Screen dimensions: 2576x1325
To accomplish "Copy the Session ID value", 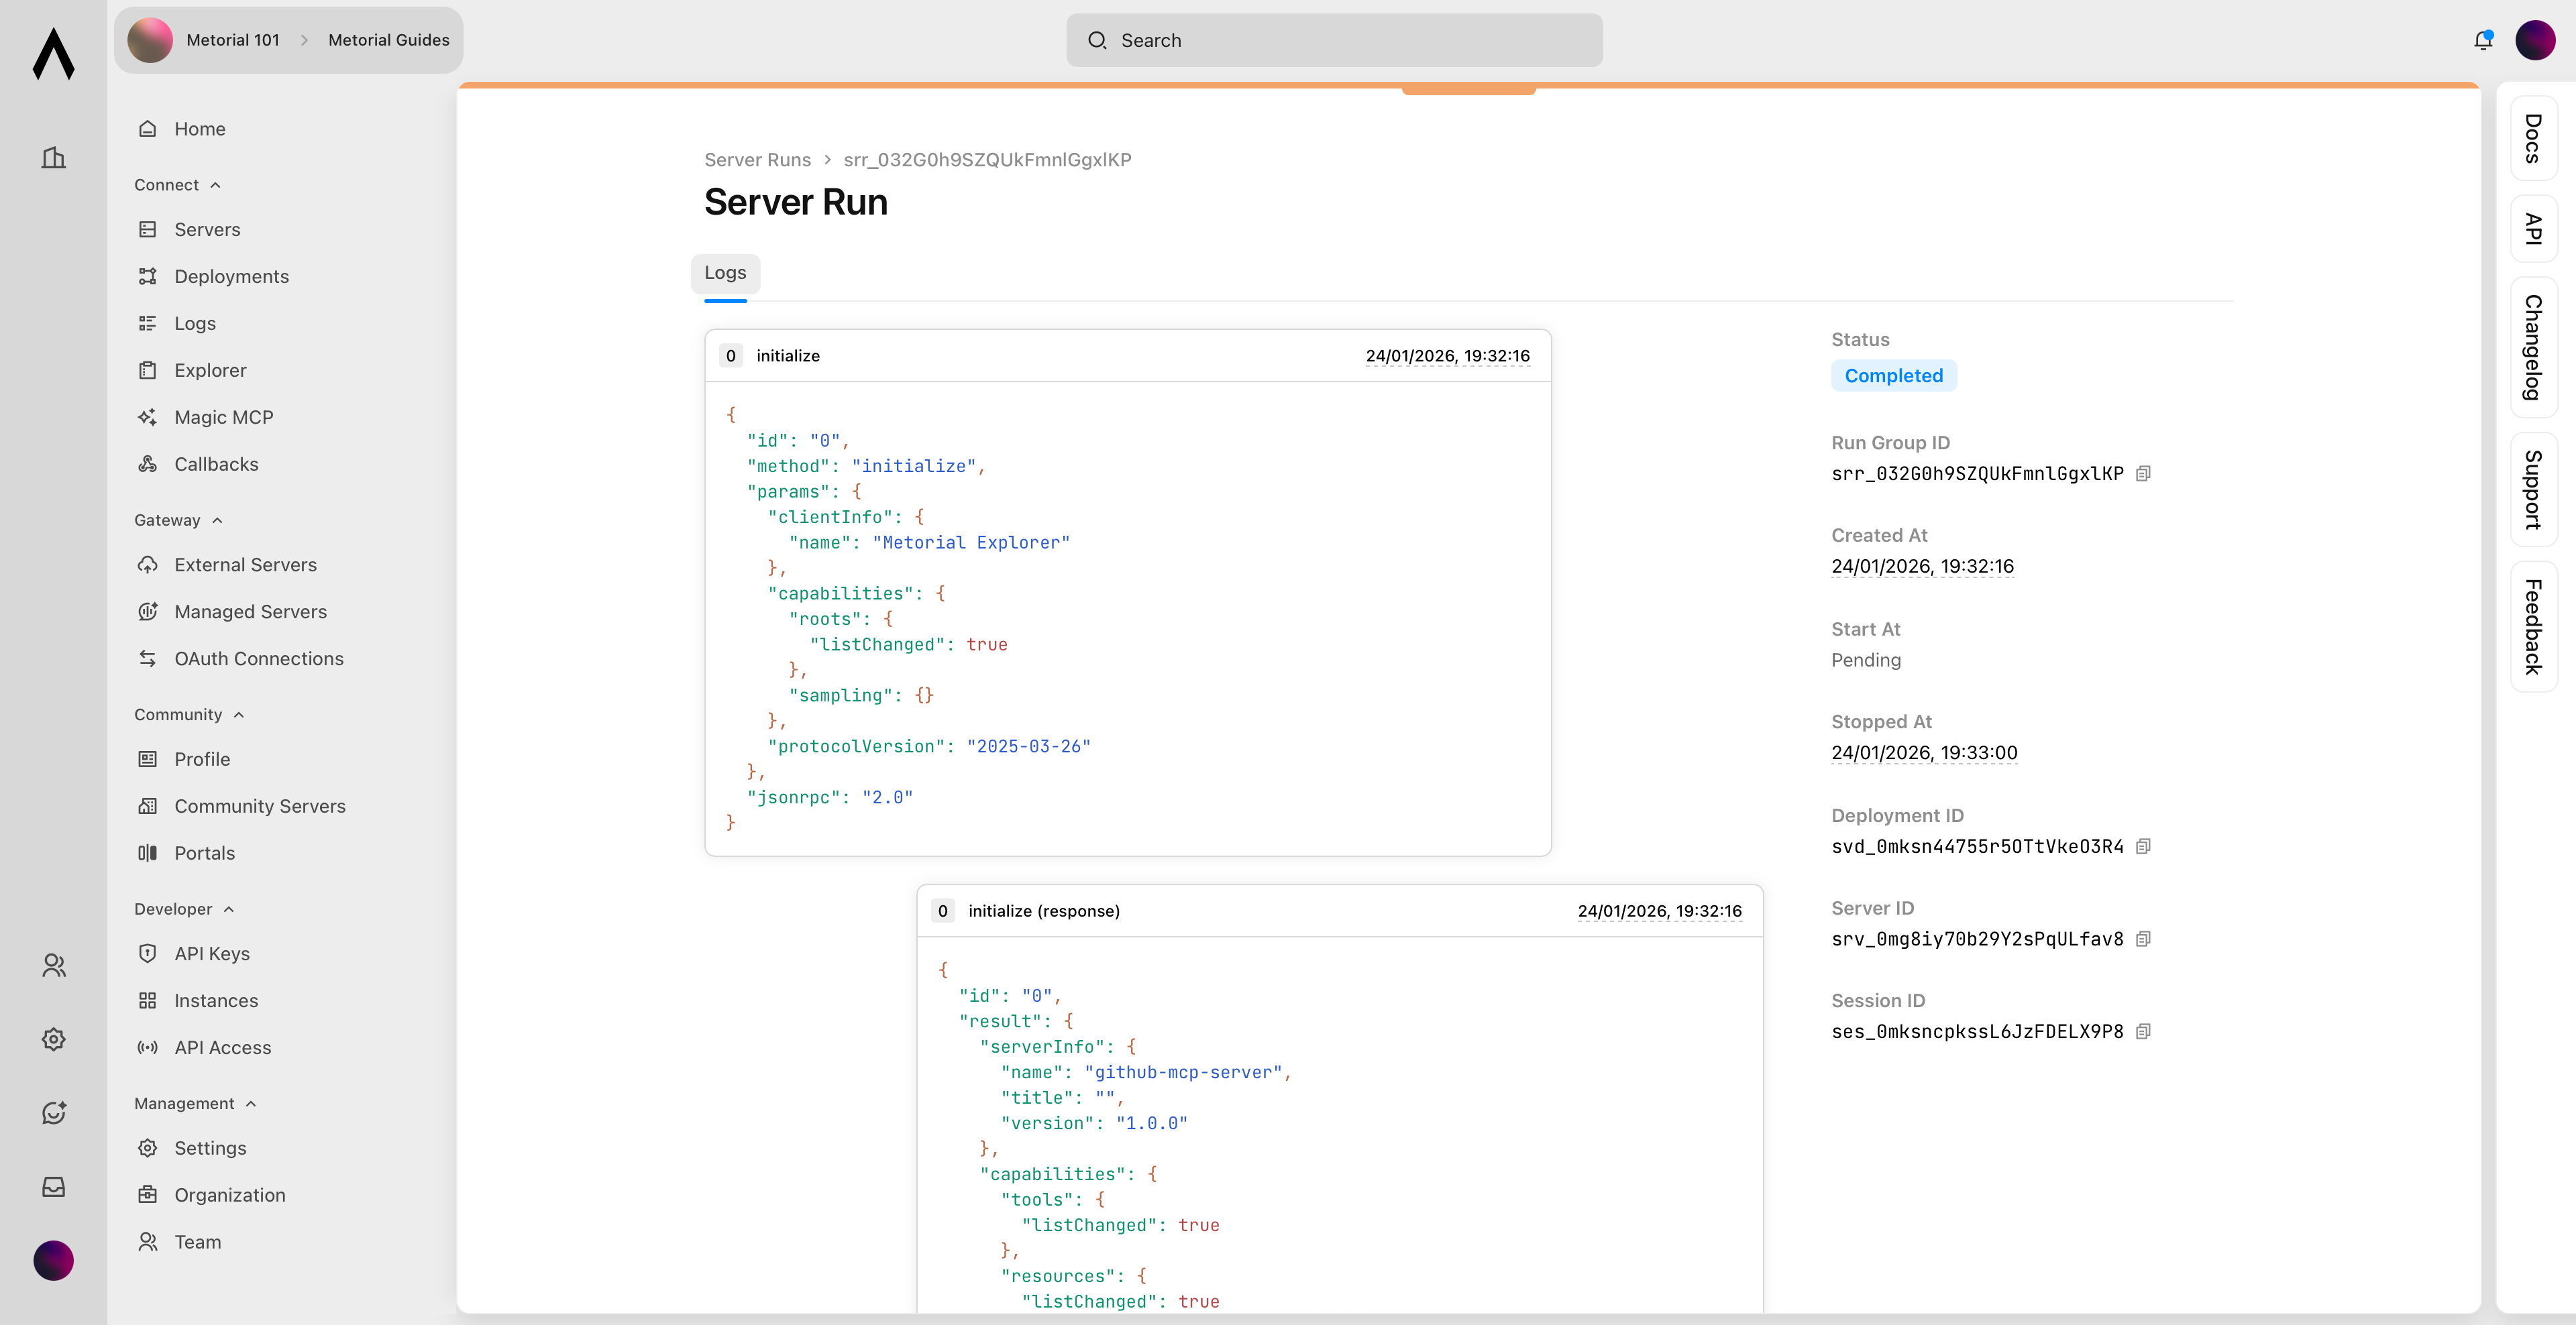I will click(2143, 1031).
